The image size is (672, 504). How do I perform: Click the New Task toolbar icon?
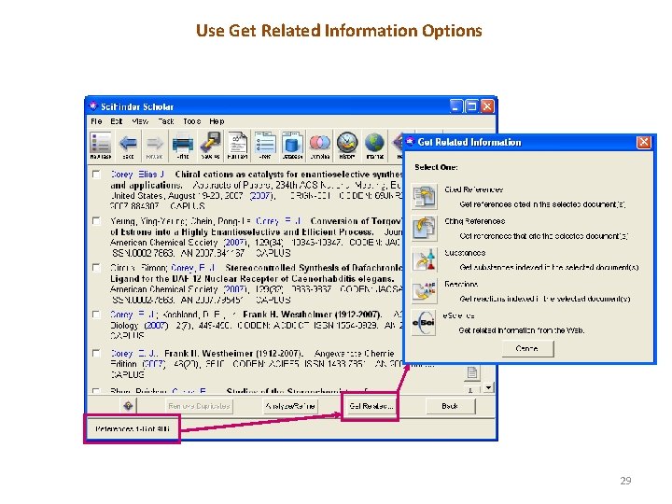point(101,146)
